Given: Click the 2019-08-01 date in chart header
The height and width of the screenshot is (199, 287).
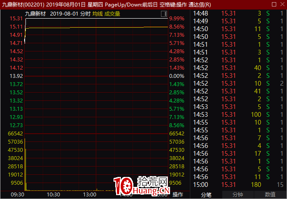Looking at the screenshot, I should tap(64, 14).
